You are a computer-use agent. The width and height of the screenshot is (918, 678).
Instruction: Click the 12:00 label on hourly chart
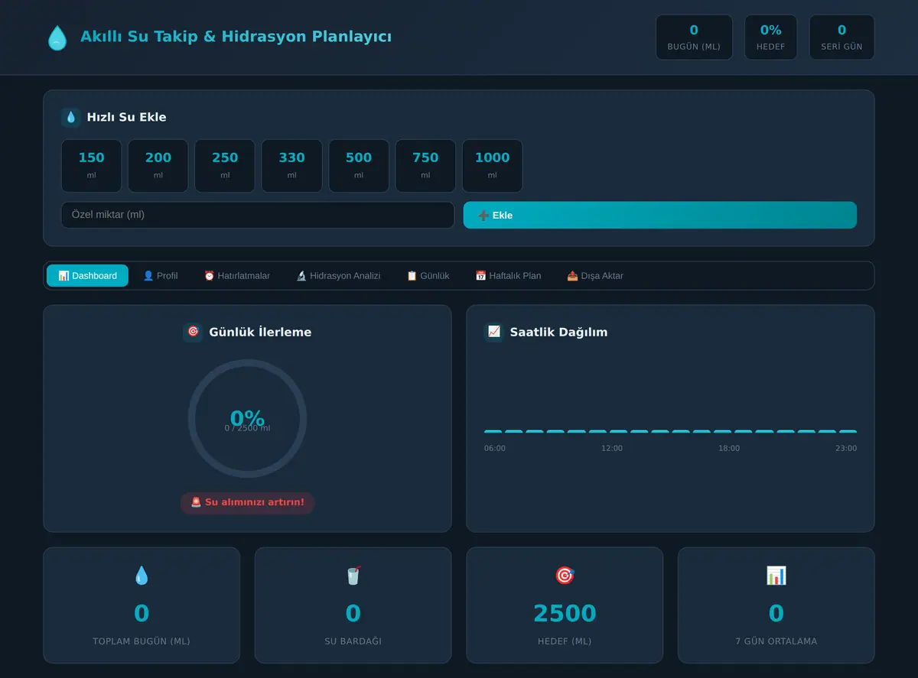coord(612,449)
